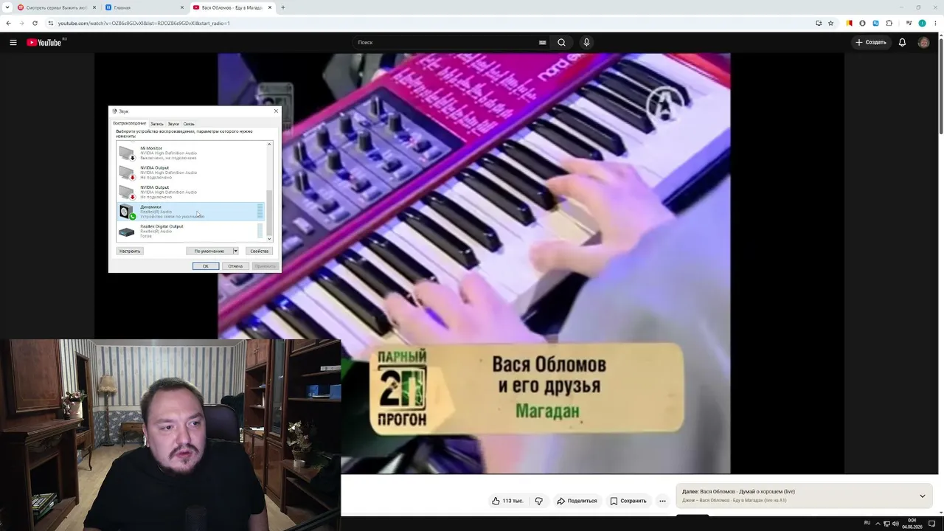
Task: Click the Поделиться share button
Action: (577, 501)
